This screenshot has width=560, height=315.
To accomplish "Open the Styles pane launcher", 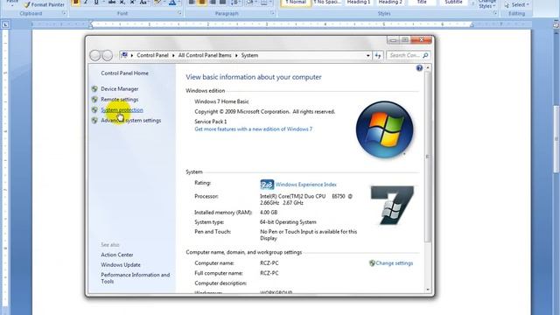I will [x=495, y=13].
